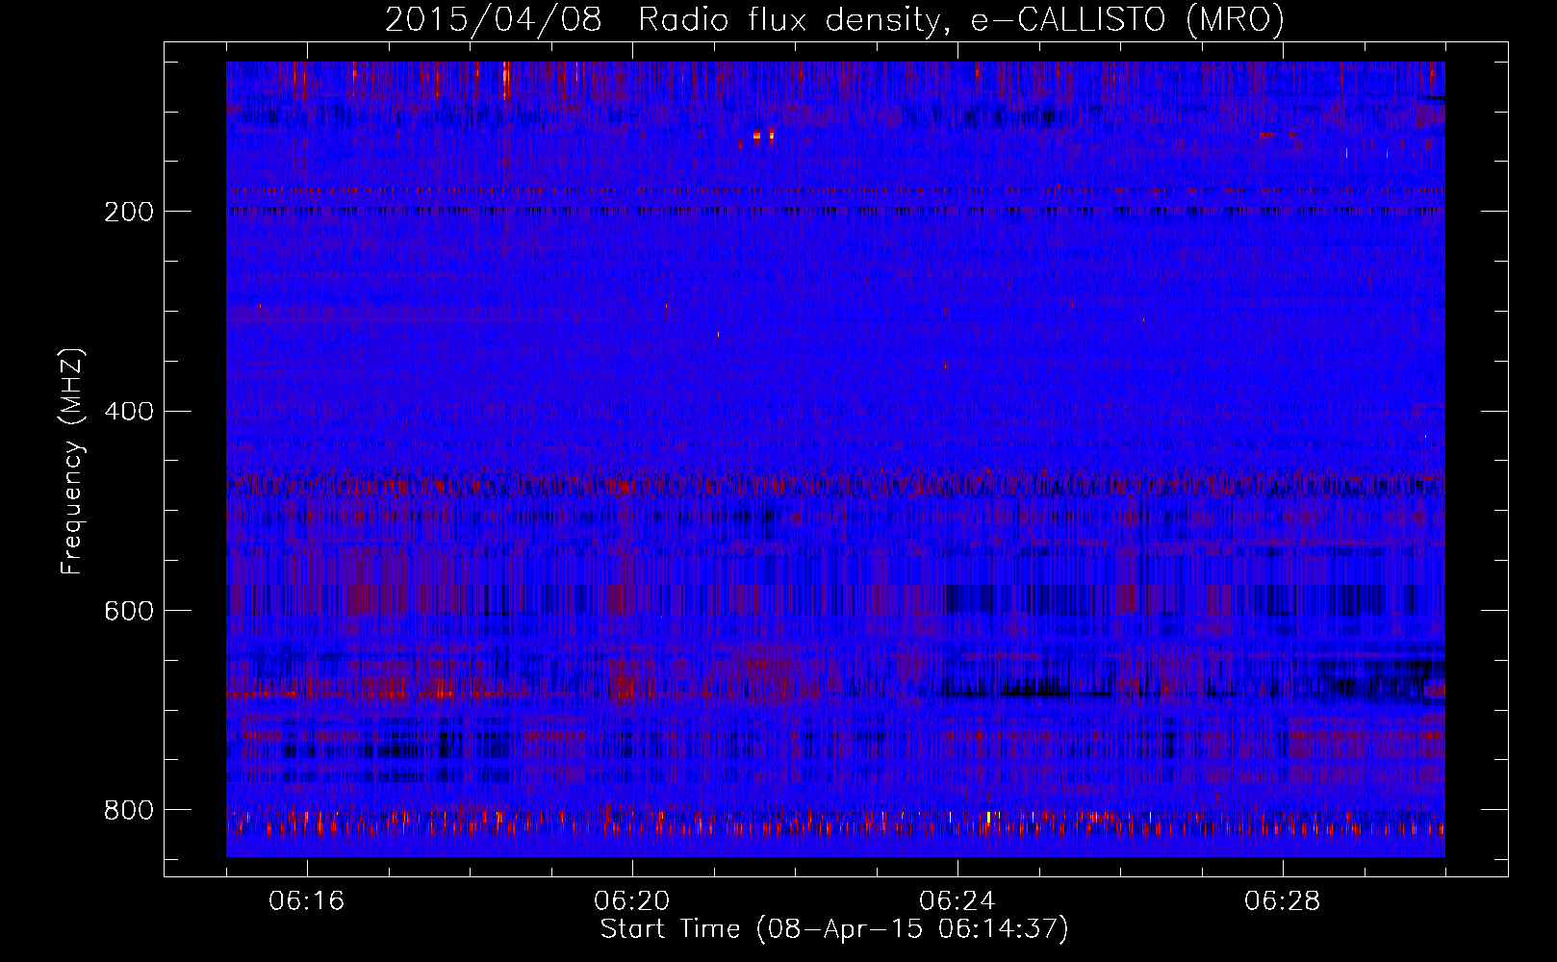This screenshot has height=962, width=1557.
Task: Click the 800 frequency tick label
Action: [x=128, y=811]
